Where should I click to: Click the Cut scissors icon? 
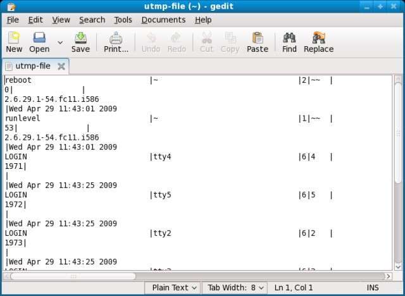[x=207, y=42]
